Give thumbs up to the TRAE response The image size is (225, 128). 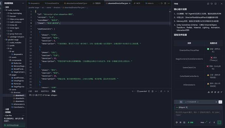tap(209, 92)
